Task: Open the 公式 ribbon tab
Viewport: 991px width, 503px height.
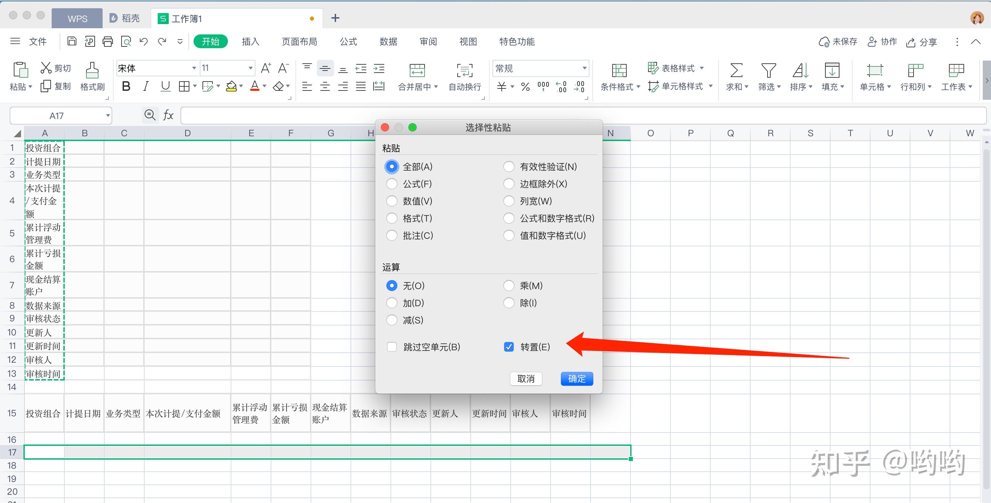Action: pyautogui.click(x=348, y=42)
